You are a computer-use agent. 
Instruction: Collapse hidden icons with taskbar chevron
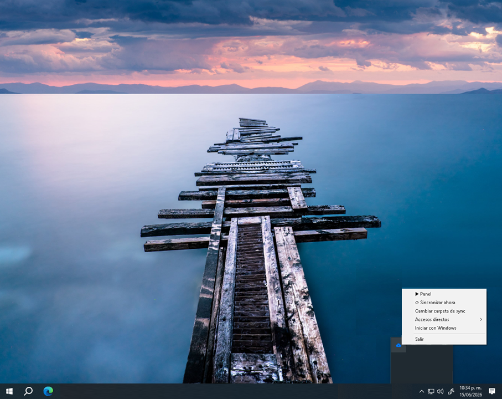(421, 391)
